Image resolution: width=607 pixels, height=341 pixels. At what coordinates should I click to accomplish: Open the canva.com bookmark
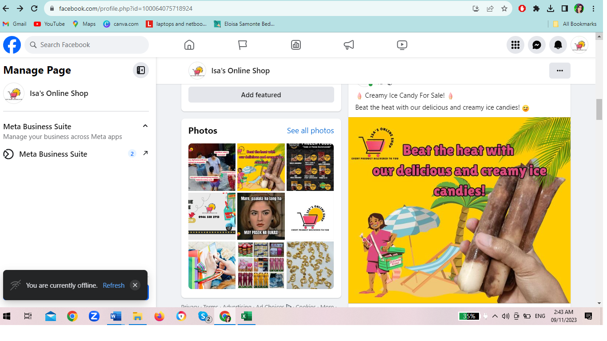point(121,24)
